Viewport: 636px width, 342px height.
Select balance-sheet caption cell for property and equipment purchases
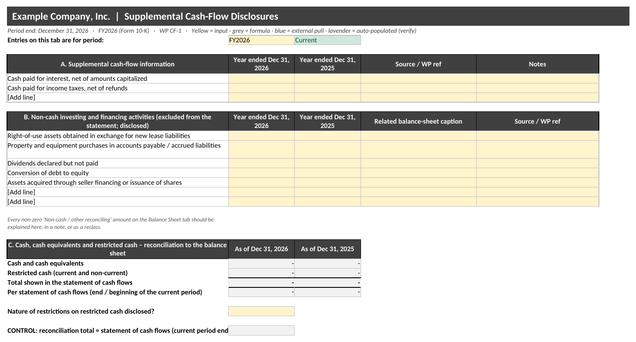point(419,149)
